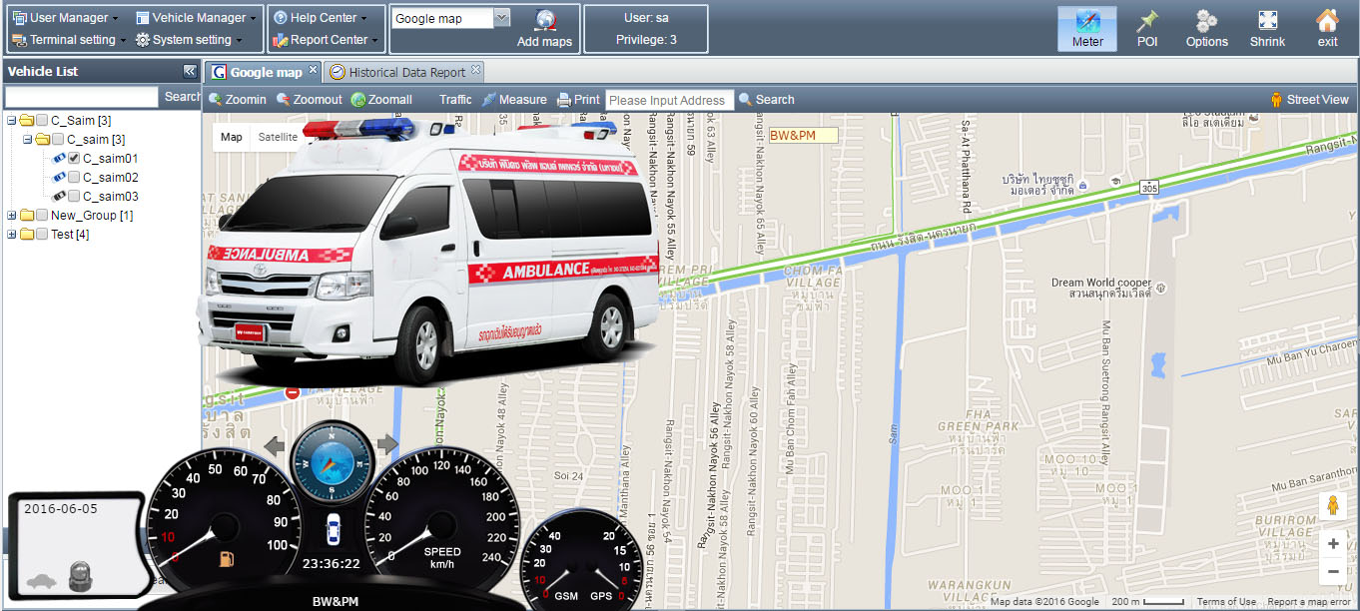Click the Zoomall globe button

click(381, 100)
